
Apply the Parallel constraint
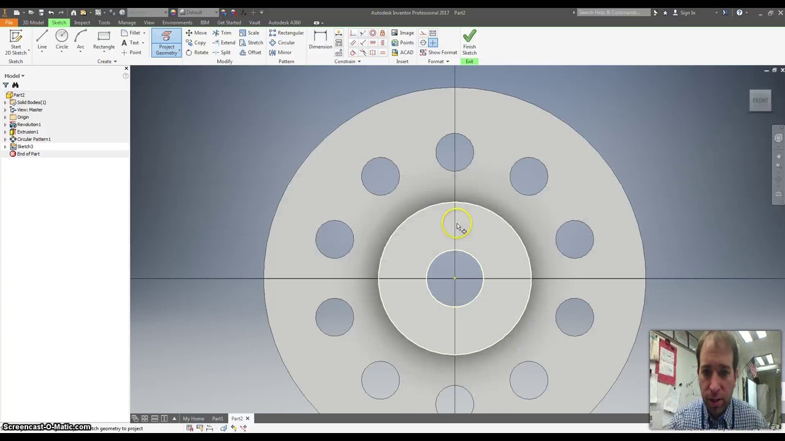353,42
